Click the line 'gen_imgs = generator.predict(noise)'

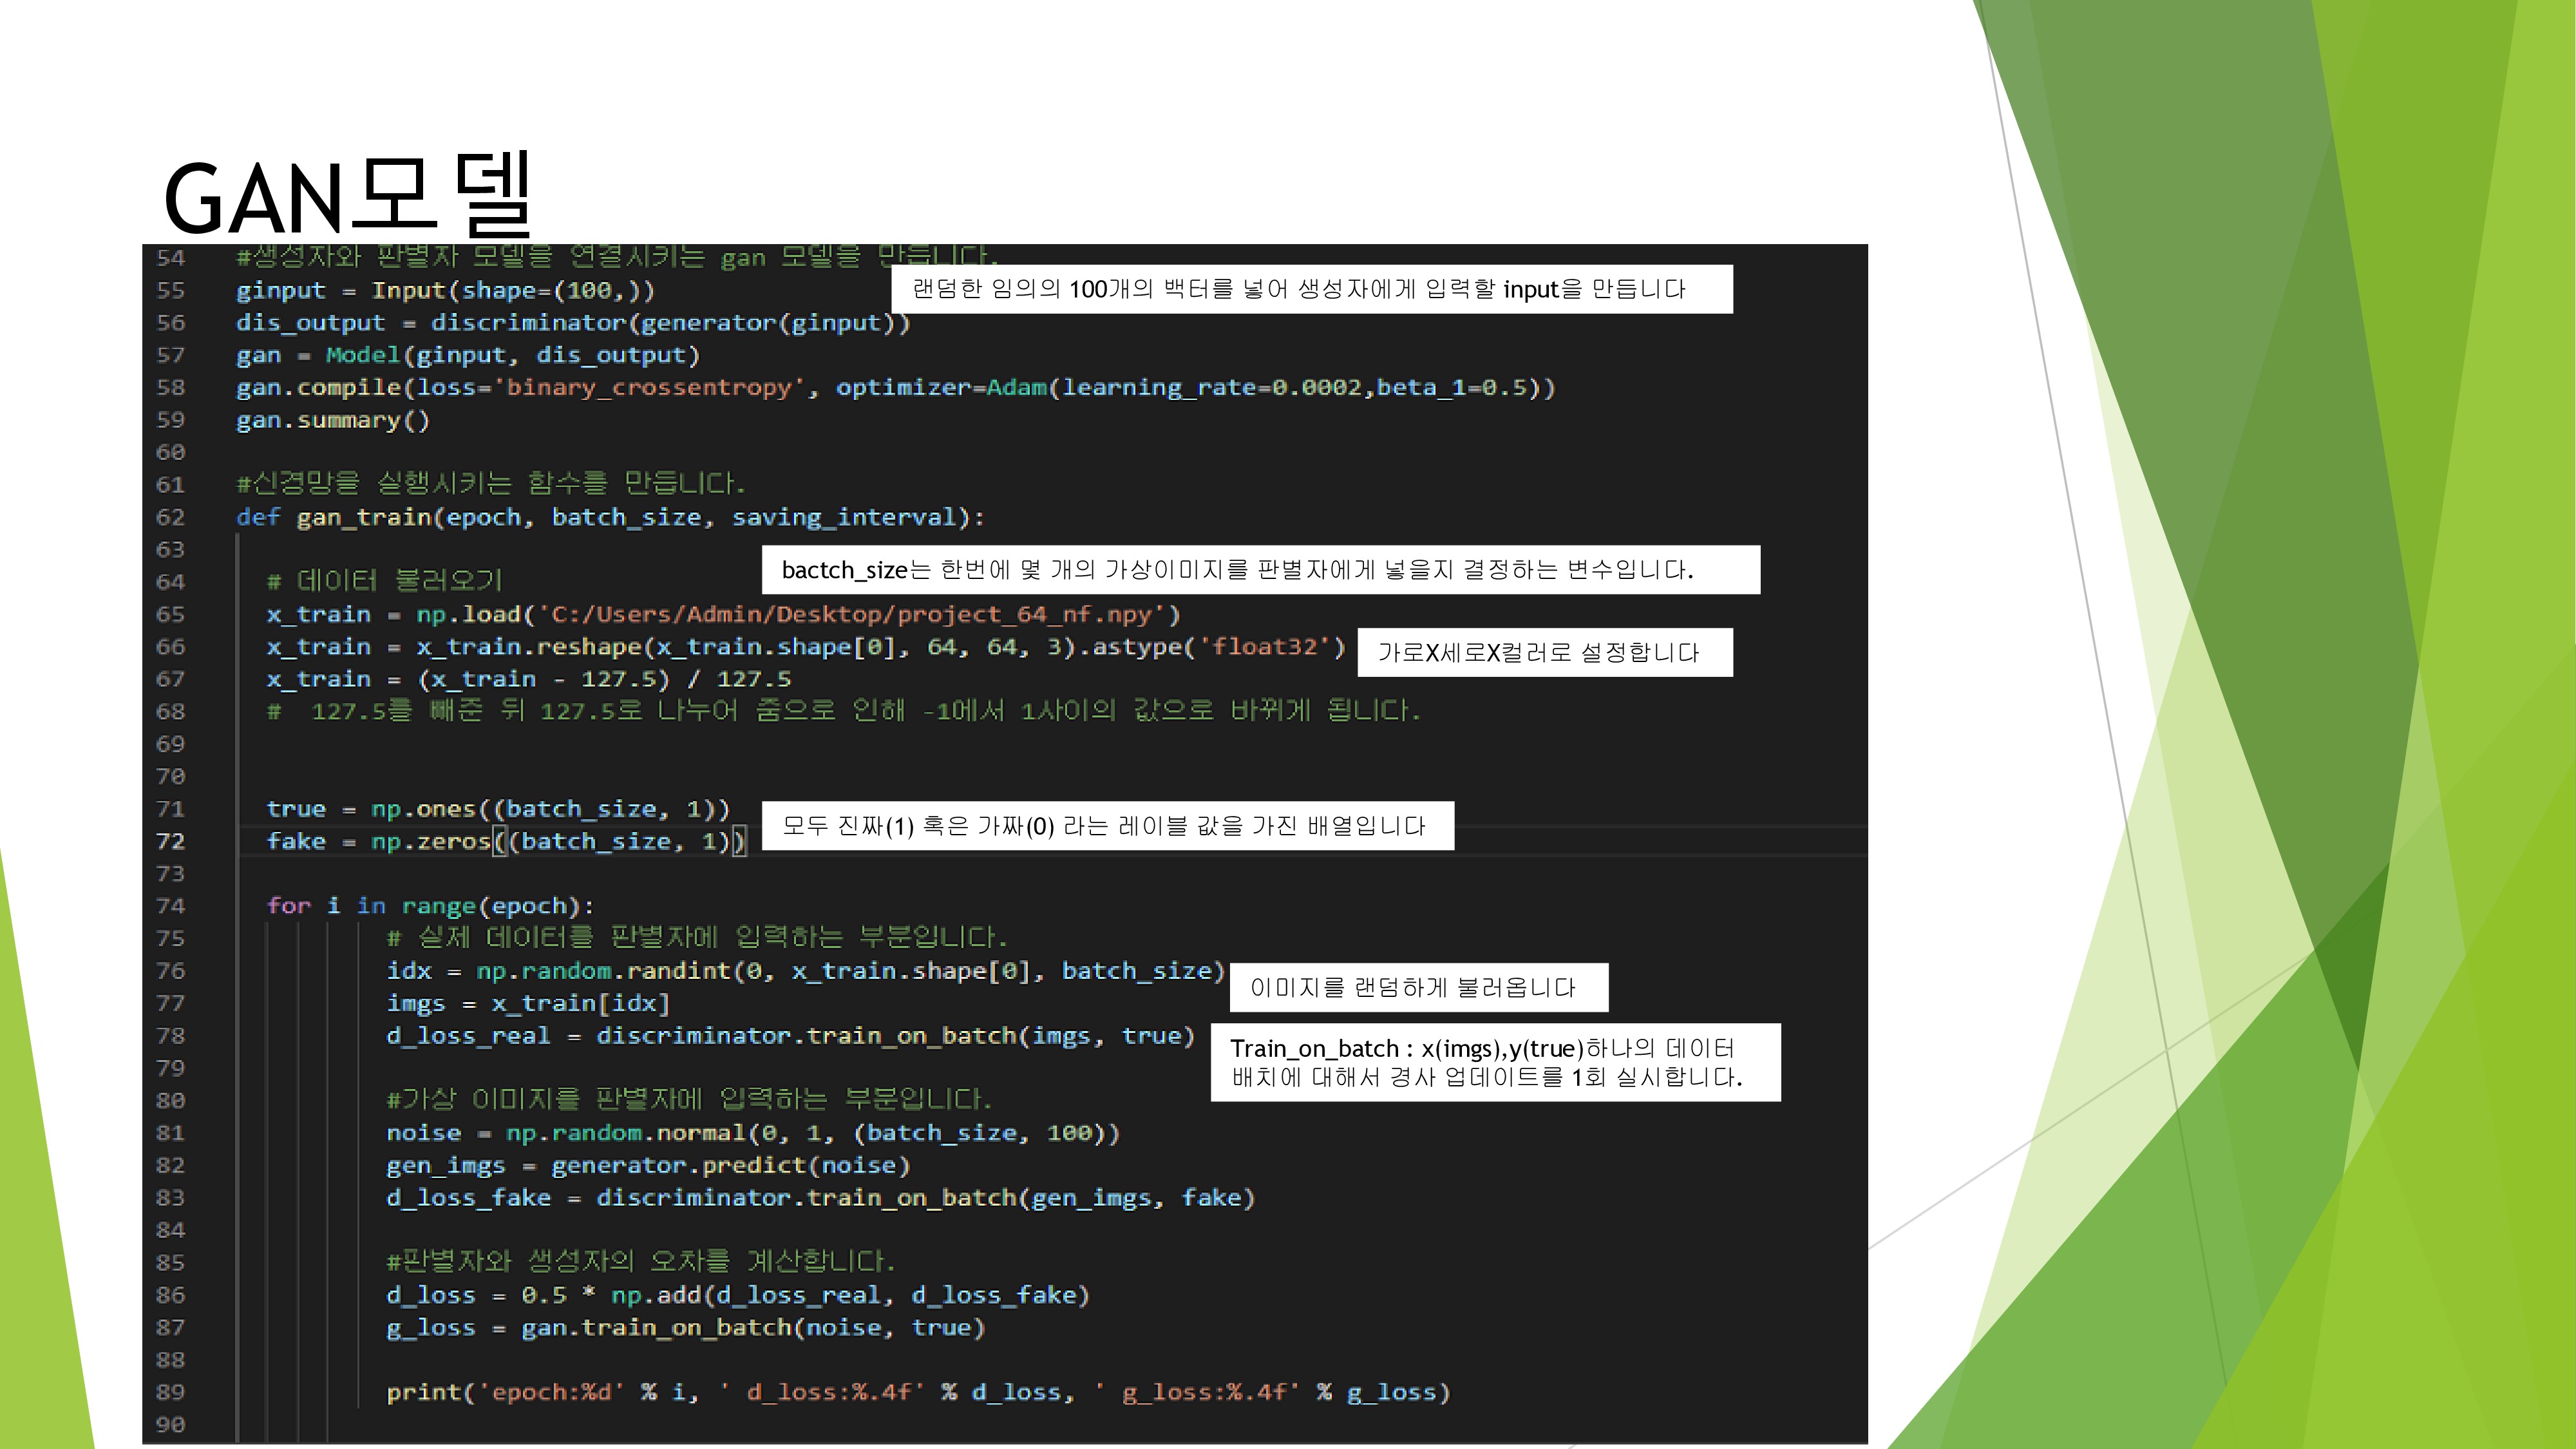pyautogui.click(x=648, y=1165)
